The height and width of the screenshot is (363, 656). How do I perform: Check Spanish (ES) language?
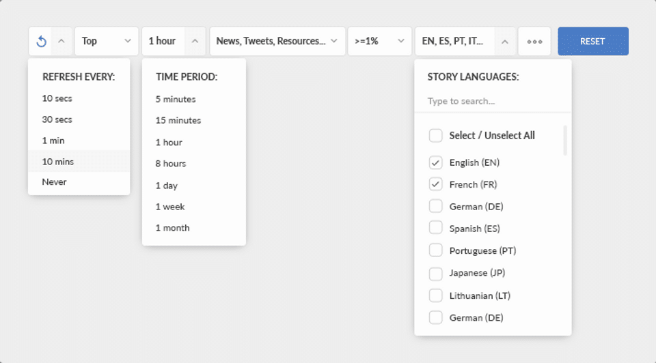(x=435, y=228)
